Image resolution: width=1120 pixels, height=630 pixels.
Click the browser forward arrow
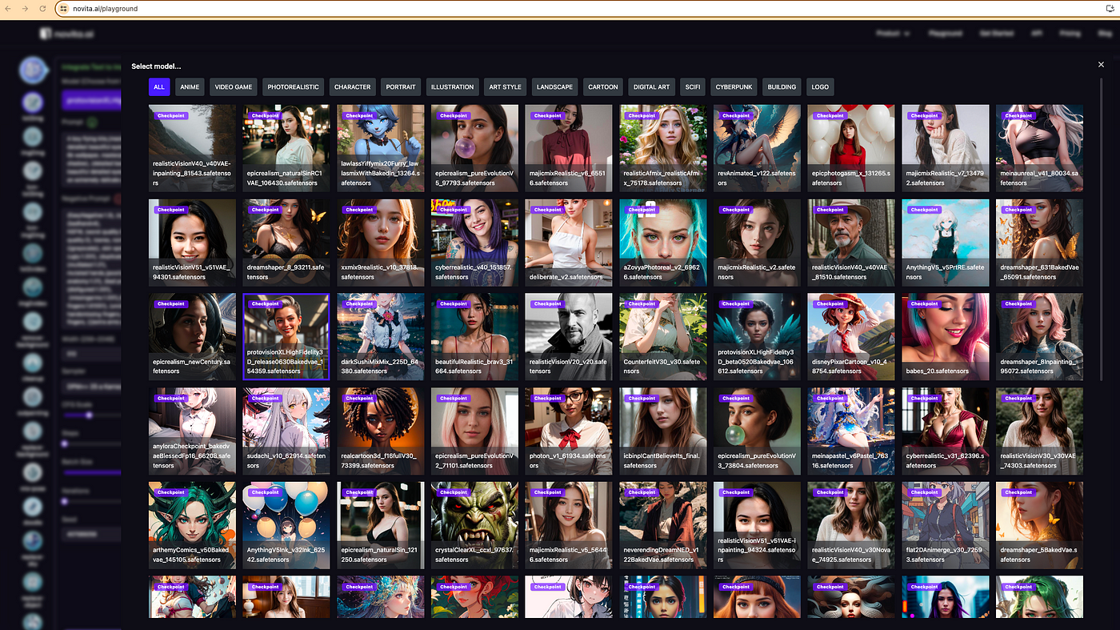click(x=26, y=9)
